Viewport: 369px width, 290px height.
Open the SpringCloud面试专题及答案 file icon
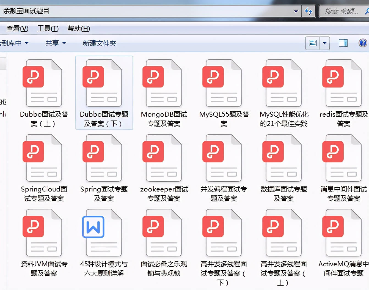42,158
